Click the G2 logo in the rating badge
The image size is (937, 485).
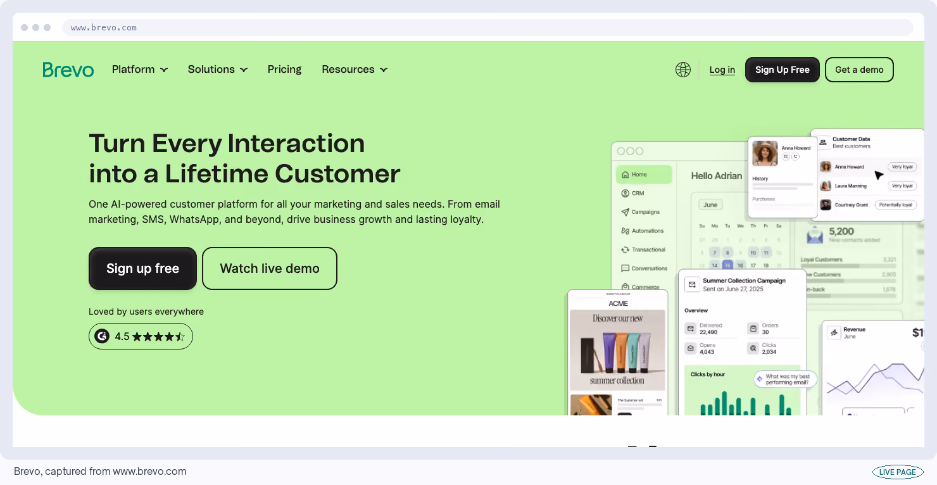pyautogui.click(x=102, y=336)
